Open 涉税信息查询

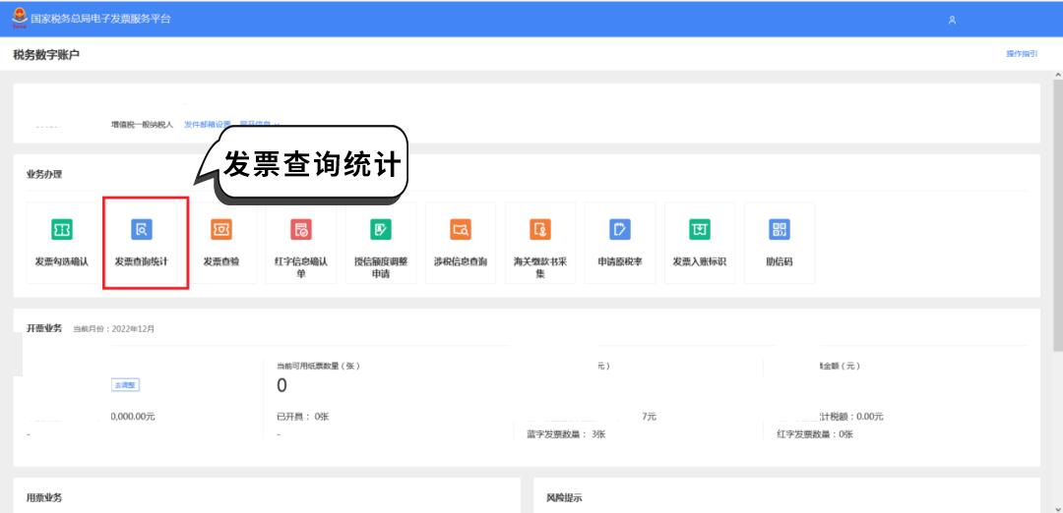(x=460, y=242)
